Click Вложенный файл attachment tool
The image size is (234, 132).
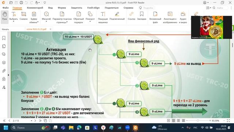point(155,17)
